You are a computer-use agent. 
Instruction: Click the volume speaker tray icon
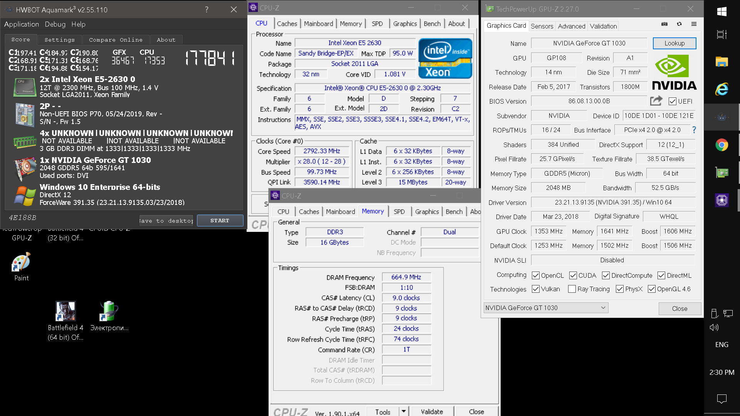[714, 327]
